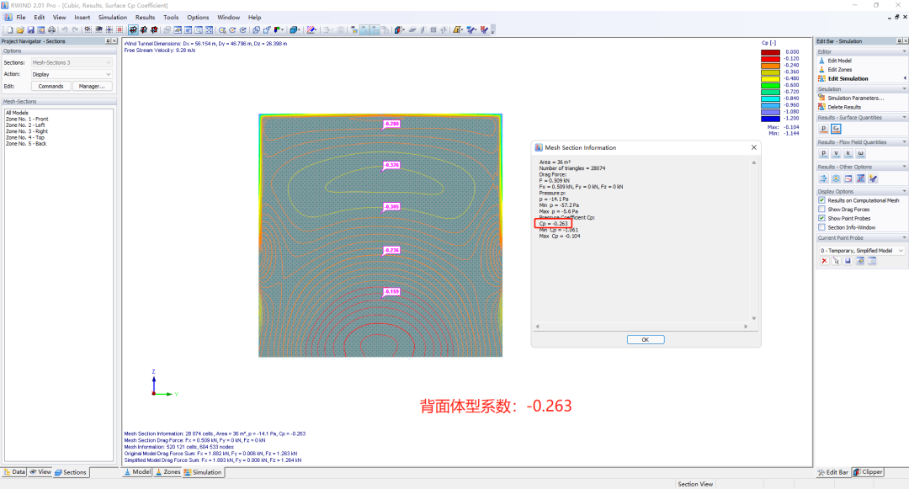This screenshot has height=489, width=909.
Task: Click streamlines icon in Other Options
Action: [824, 178]
